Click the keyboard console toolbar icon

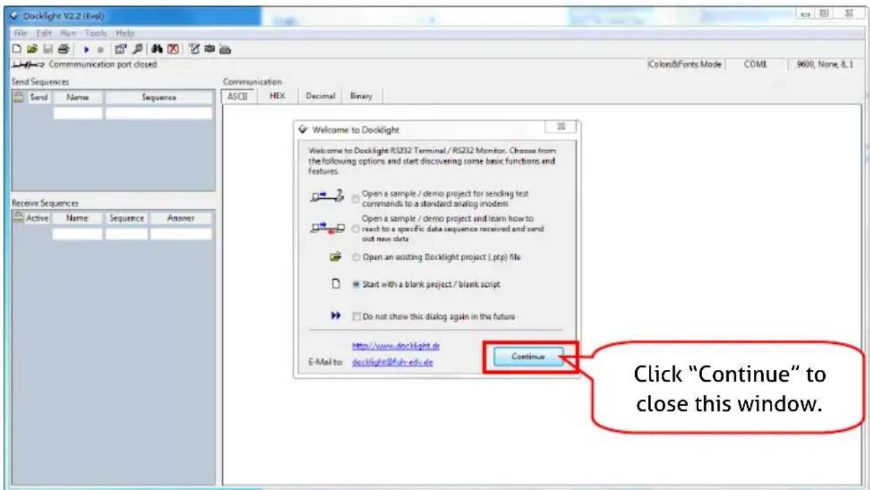pyautogui.click(x=209, y=49)
